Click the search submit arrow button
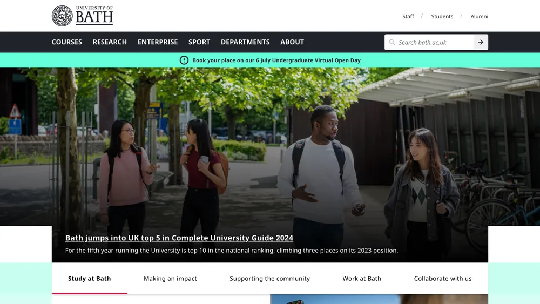 coord(481,42)
